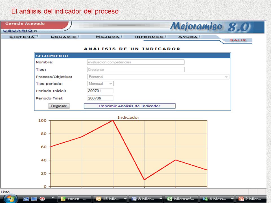Image resolution: width=271 pixels, height=203 pixels.
Task: Open the Microsoft Excel taskbar button
Action: 181,199
